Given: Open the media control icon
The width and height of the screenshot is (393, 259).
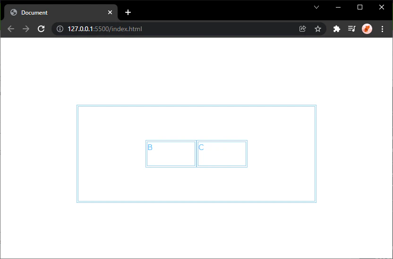Looking at the screenshot, I should (351, 29).
